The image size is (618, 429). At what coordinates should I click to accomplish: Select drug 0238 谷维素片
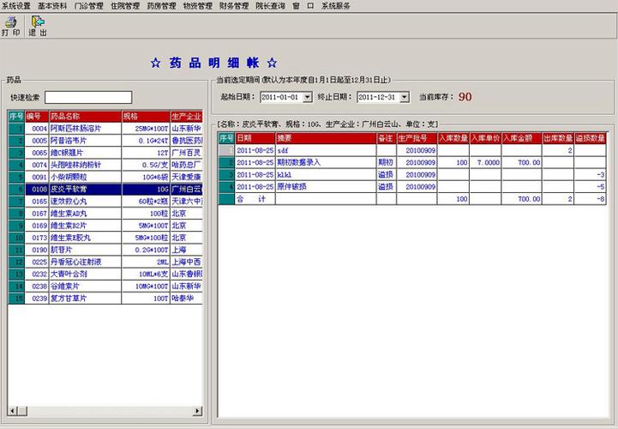(x=105, y=287)
